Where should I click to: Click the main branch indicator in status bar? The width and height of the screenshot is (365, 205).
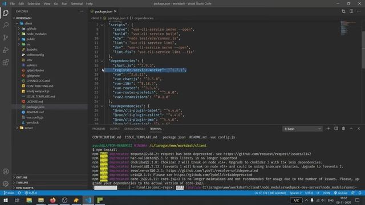point(9,193)
